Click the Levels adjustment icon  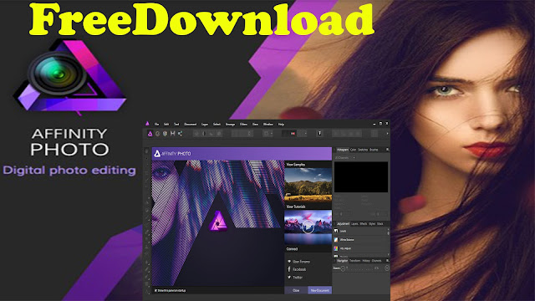336,231
